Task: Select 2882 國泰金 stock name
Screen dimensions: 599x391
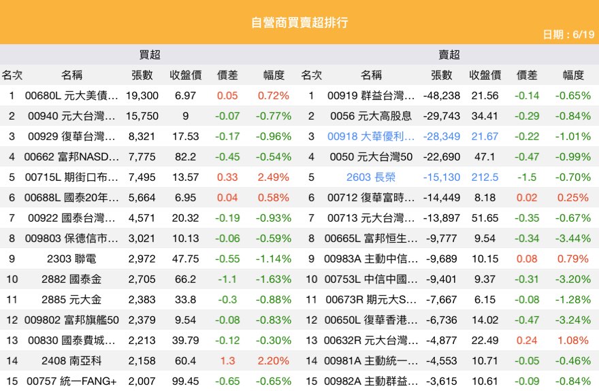Action: [71, 279]
